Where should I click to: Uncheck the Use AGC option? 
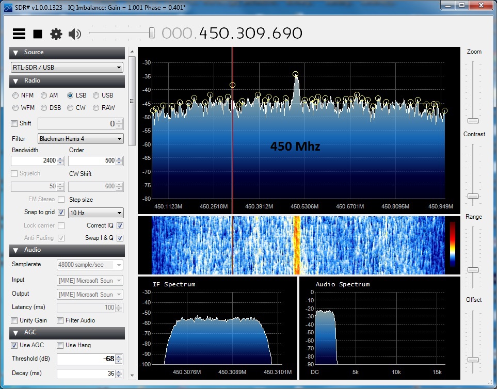pos(14,345)
